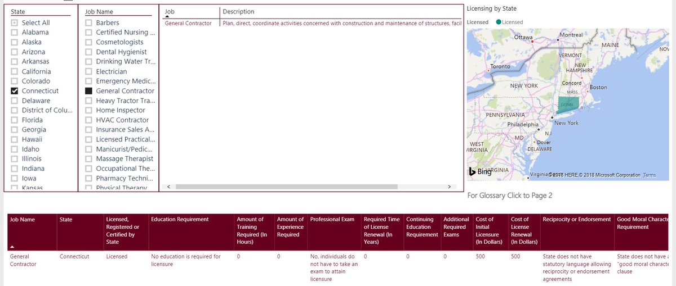Sort by Amount of Training Required header
The image size is (676, 286).
(254, 232)
